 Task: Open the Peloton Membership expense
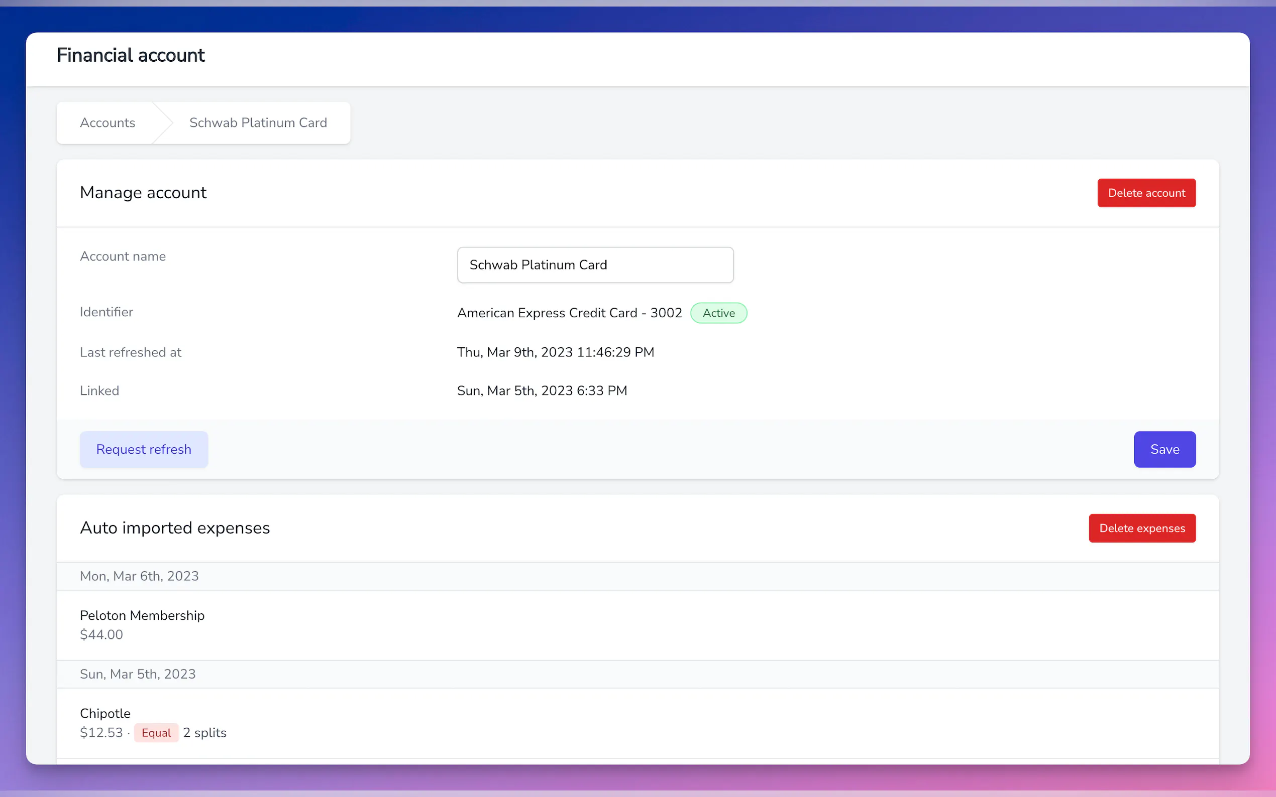click(142, 615)
